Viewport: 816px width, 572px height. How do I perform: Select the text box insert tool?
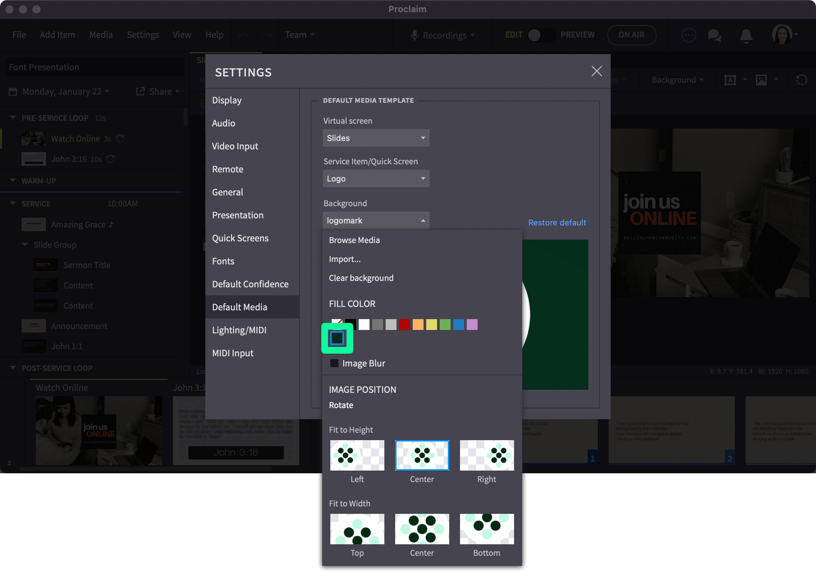[x=730, y=80]
